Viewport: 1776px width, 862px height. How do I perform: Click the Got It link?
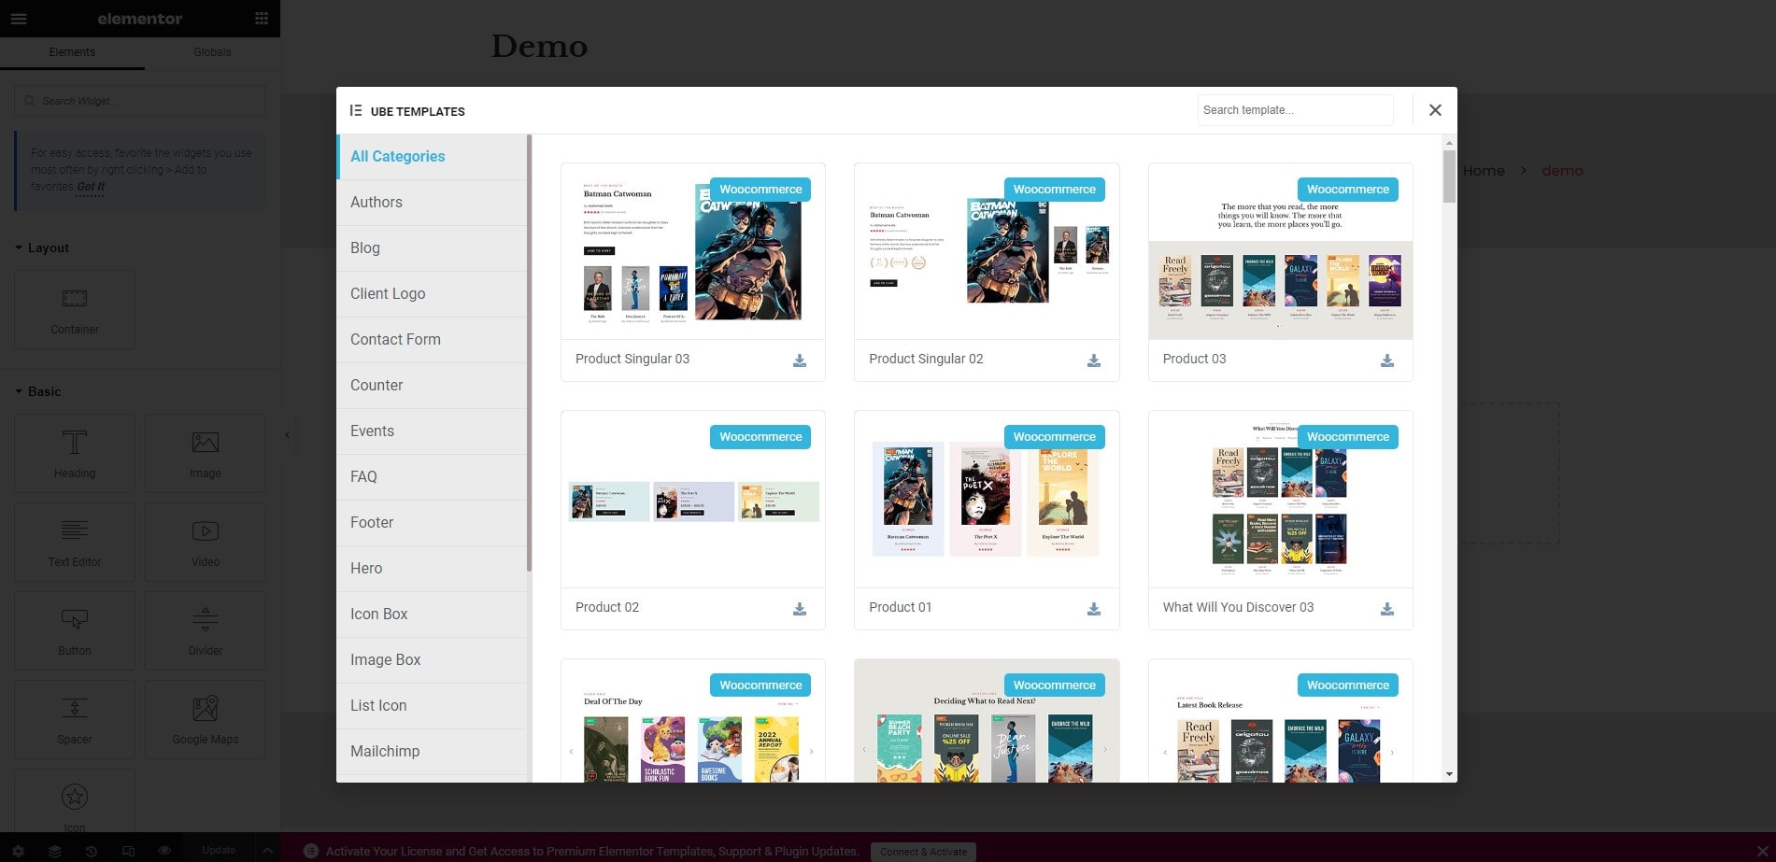pos(91,187)
